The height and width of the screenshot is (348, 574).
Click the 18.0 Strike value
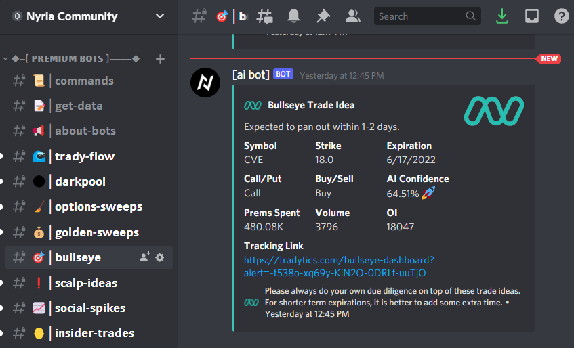(325, 160)
